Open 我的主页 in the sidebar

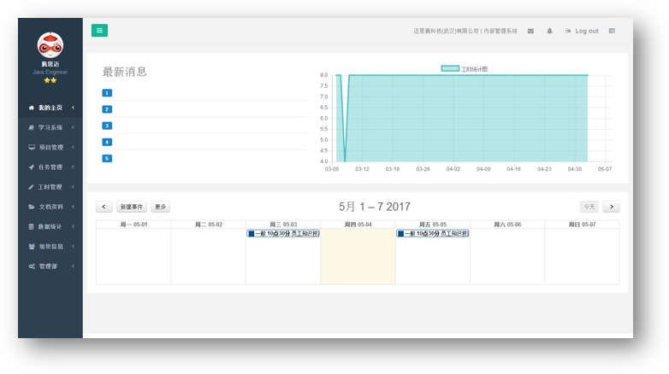[50, 108]
